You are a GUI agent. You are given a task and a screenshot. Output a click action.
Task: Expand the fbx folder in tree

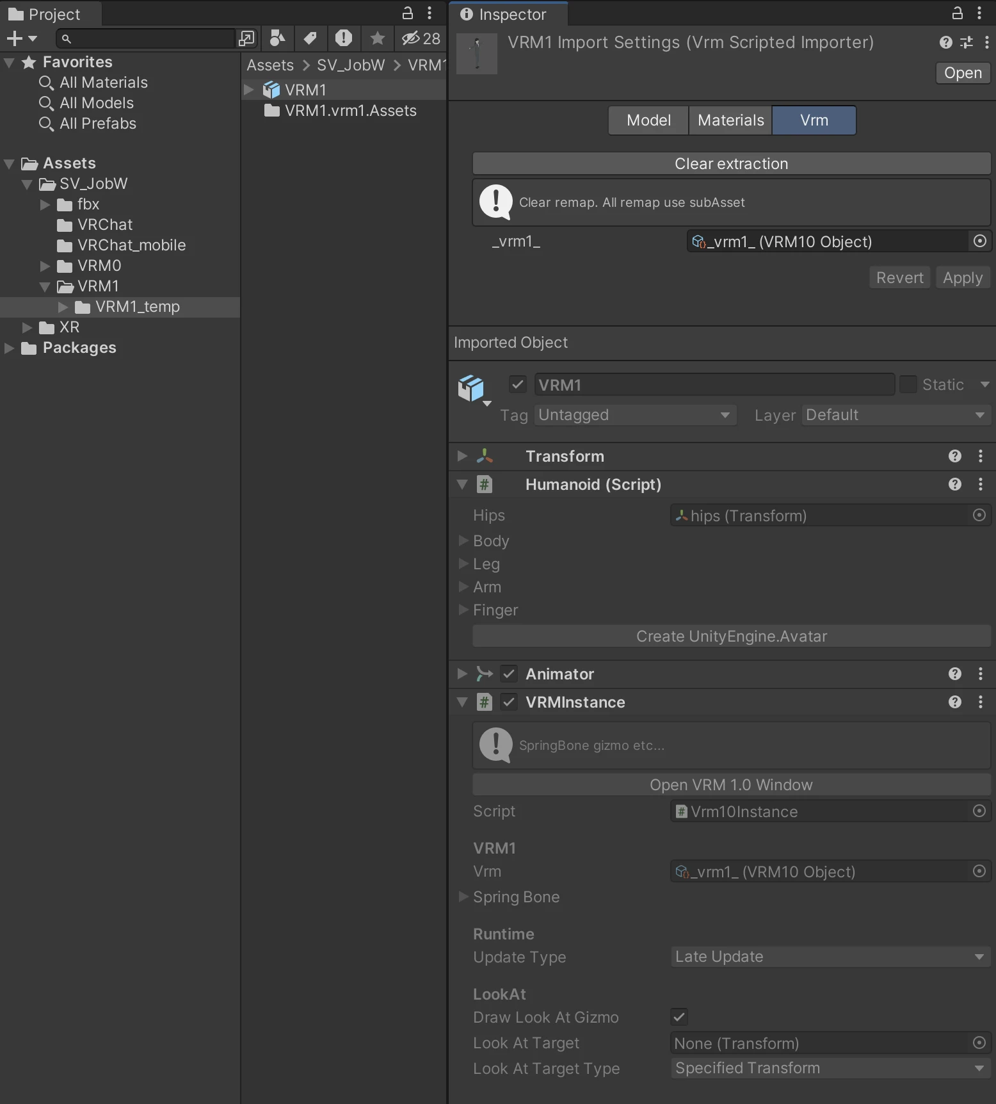click(x=45, y=204)
